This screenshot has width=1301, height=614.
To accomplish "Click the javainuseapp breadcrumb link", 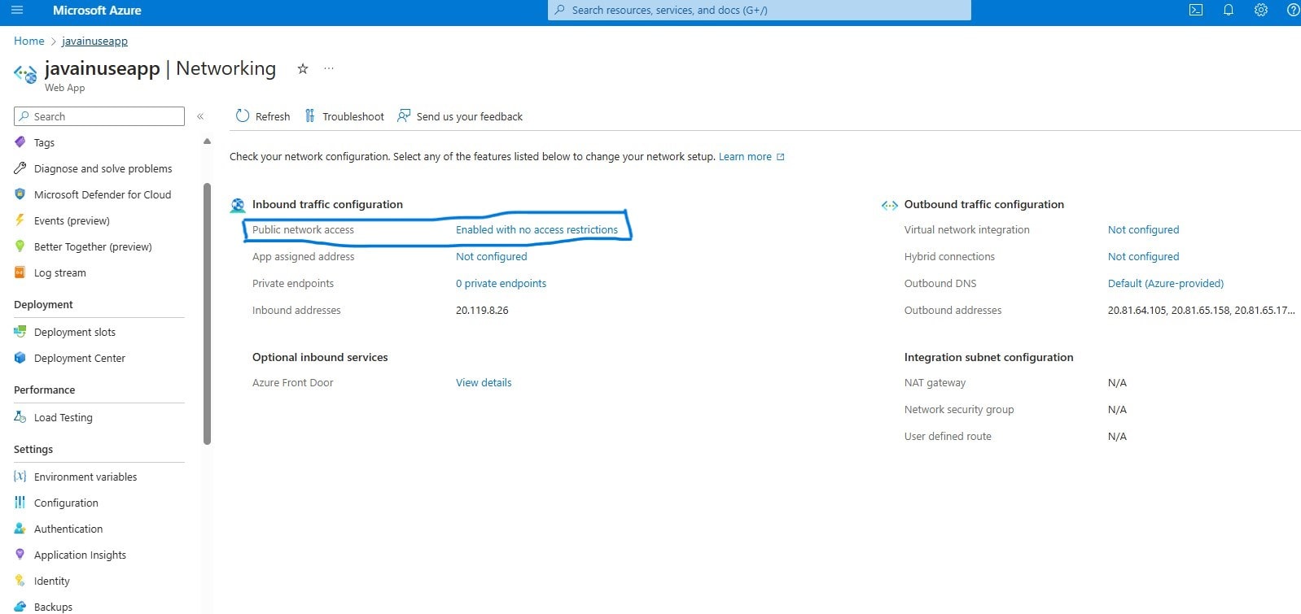I will [x=94, y=41].
